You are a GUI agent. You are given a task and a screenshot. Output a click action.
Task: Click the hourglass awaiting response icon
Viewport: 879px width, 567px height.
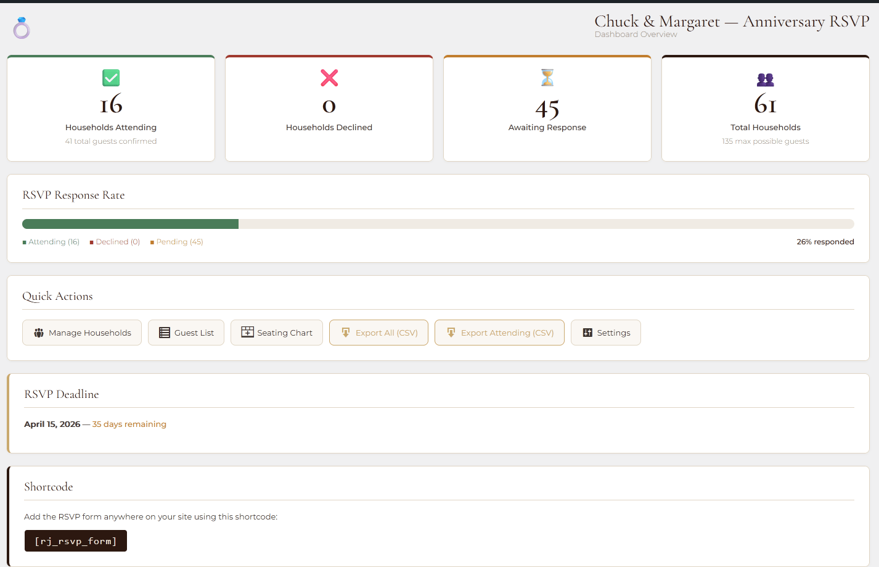point(547,78)
